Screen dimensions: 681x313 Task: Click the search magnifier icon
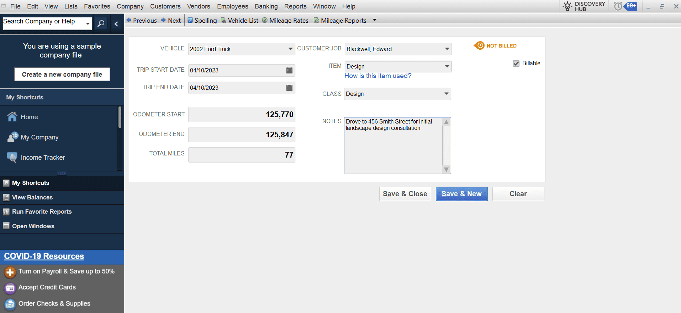tap(101, 24)
